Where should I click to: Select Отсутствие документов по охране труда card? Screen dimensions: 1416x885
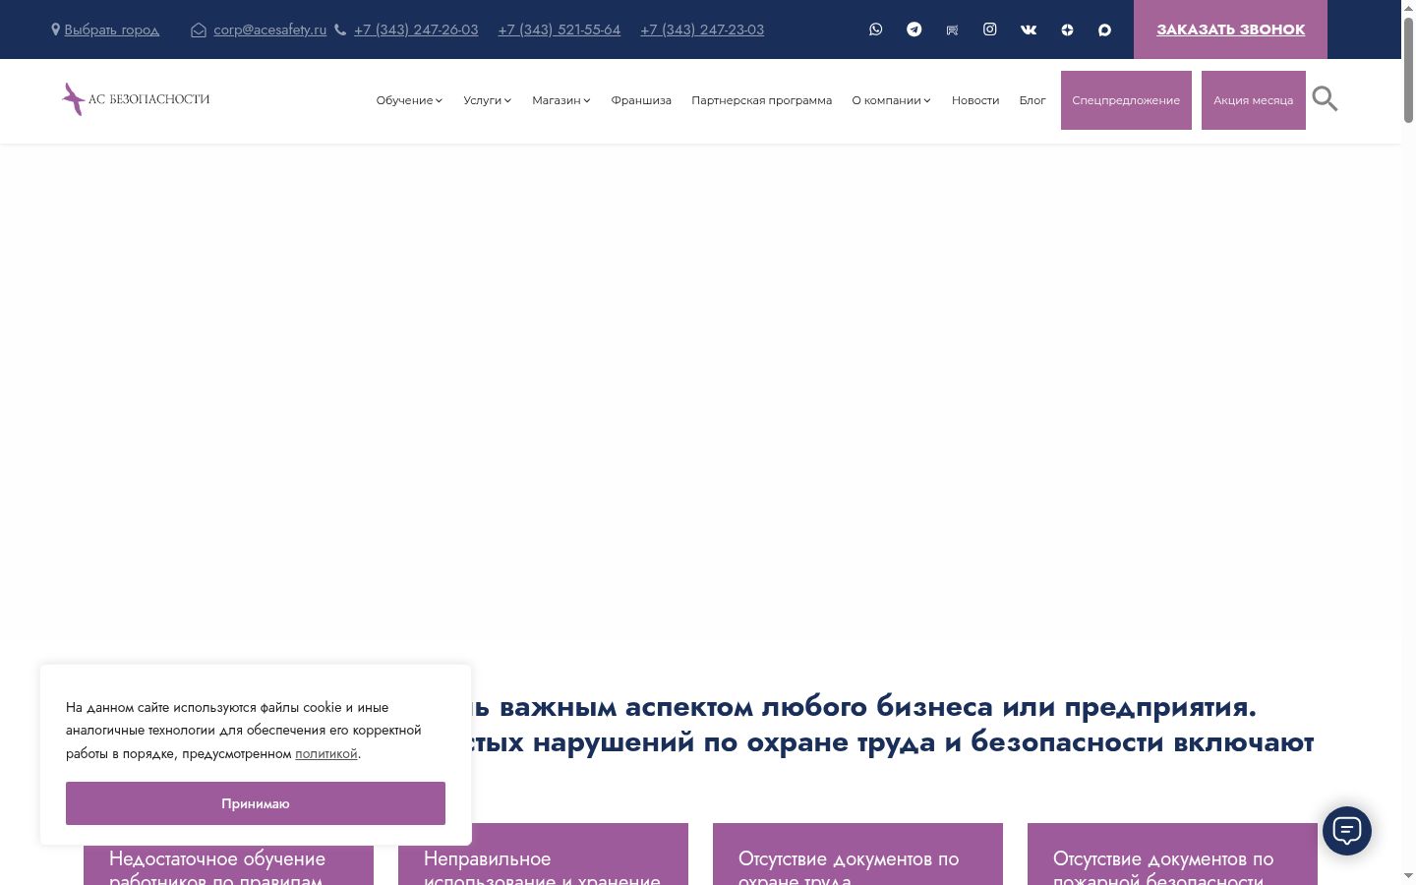pos(857,855)
